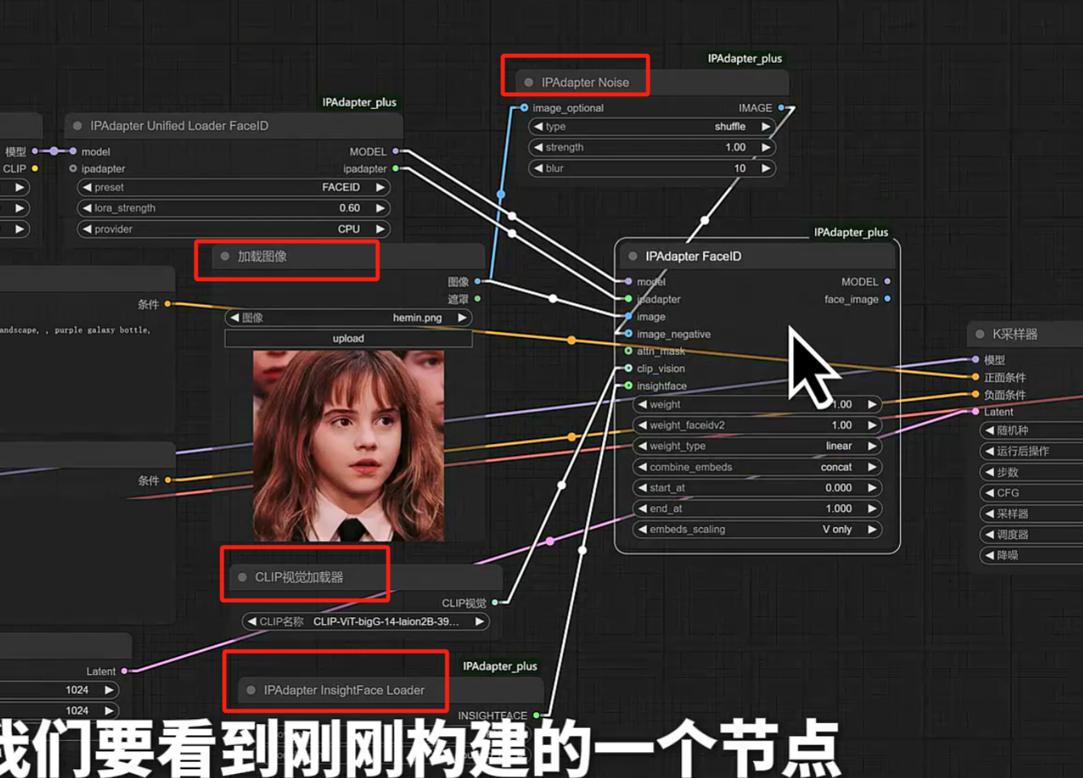This screenshot has width=1083, height=778.
Task: Select the hemin.png image file field
Action: (348, 318)
